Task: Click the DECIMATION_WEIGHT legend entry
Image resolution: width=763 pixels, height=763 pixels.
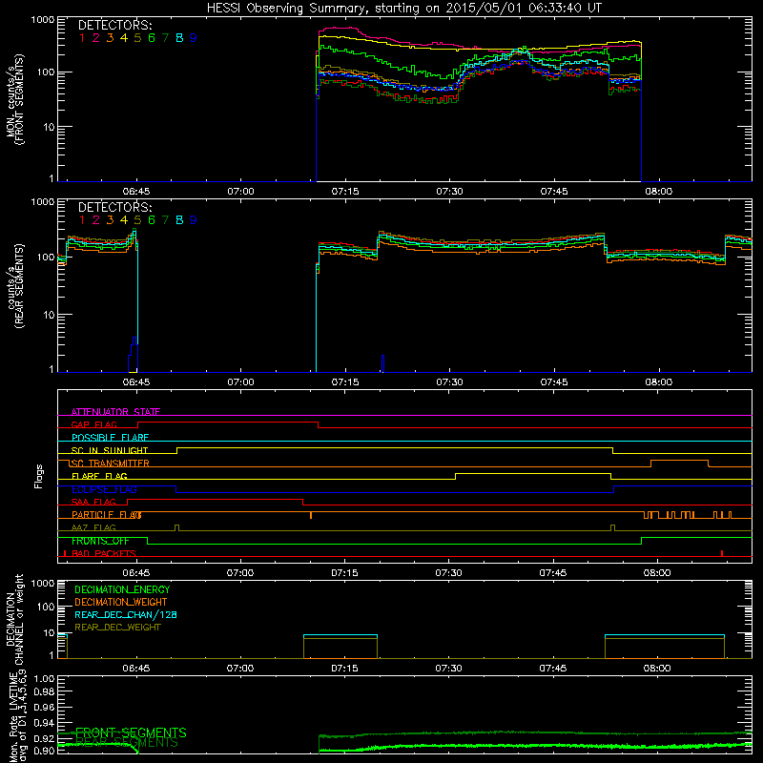Action: [121, 602]
